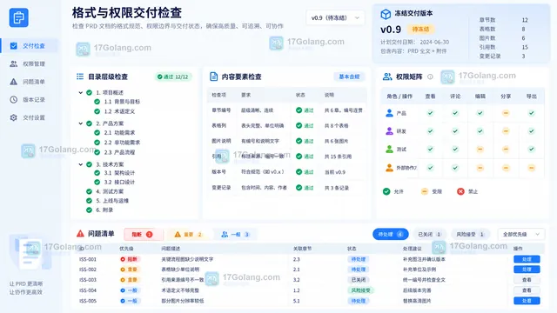Select the 3.2 接口设计 tree item
This screenshot has height=313, width=557.
click(119, 182)
